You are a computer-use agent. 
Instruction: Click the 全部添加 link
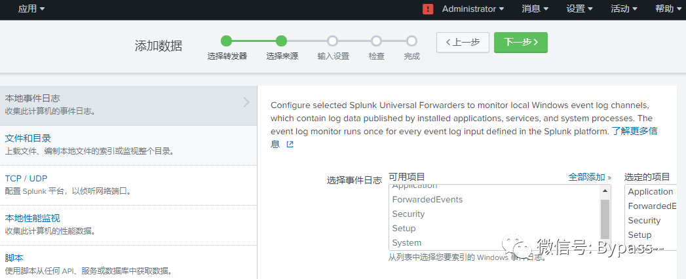click(x=589, y=177)
